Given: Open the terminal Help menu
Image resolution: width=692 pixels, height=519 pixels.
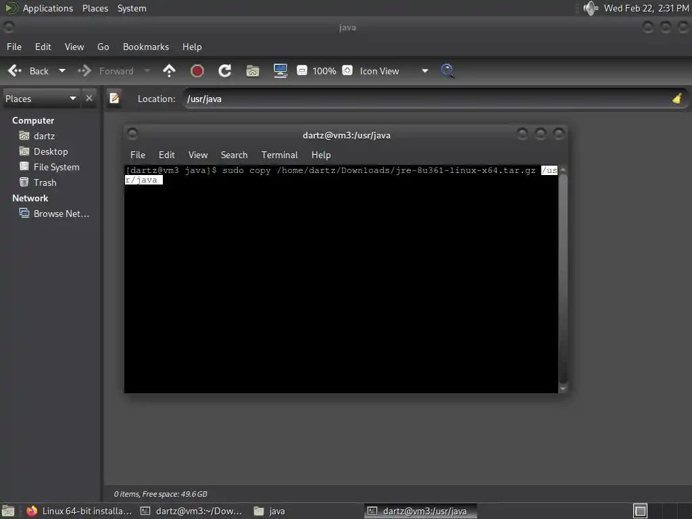Looking at the screenshot, I should pyautogui.click(x=321, y=155).
